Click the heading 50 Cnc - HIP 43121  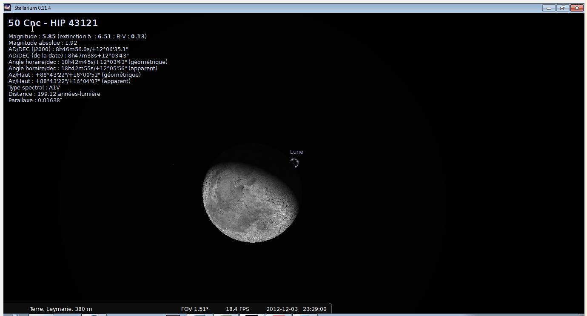[x=53, y=23]
